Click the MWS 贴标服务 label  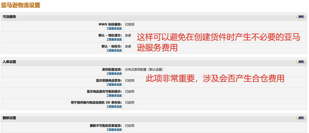click(x=110, y=24)
